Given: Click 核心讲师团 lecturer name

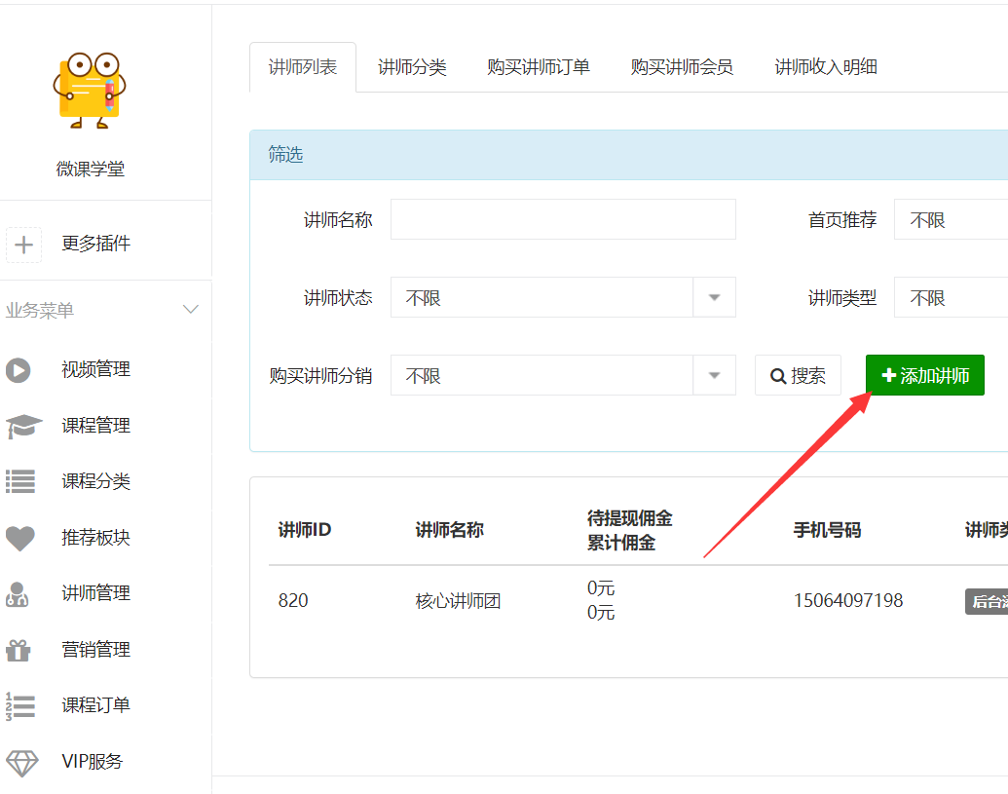Looking at the screenshot, I should point(458,601).
